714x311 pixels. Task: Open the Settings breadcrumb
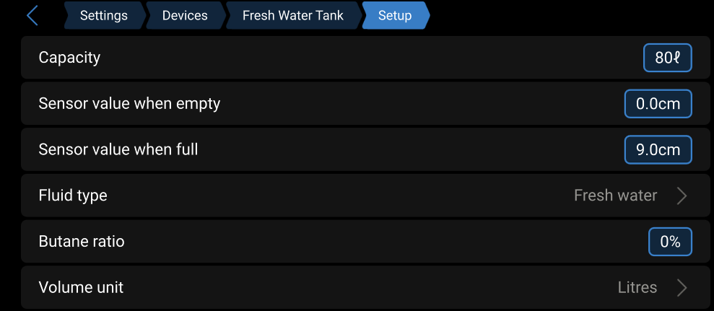pos(103,15)
